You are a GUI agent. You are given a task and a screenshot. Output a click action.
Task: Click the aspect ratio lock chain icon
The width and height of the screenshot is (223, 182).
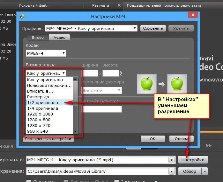[121, 73]
